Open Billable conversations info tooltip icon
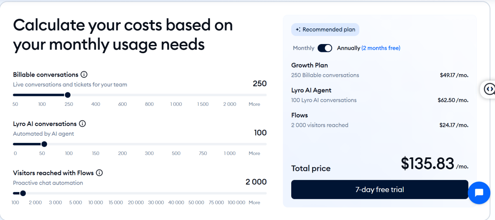This screenshot has height=220, width=495. (x=84, y=75)
